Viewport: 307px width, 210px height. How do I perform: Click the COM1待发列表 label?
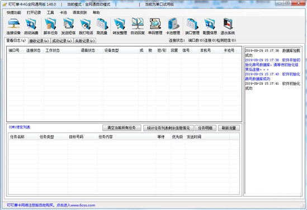(20, 127)
